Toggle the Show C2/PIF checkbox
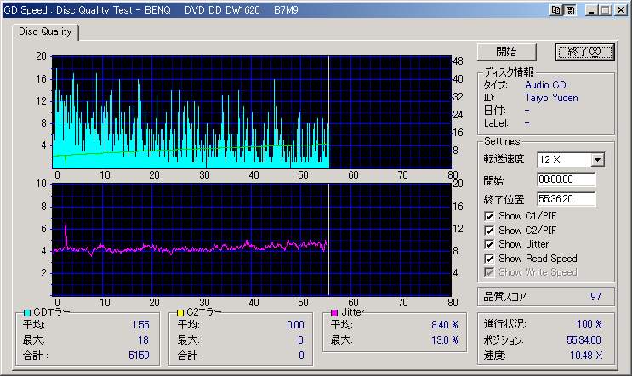 (489, 231)
